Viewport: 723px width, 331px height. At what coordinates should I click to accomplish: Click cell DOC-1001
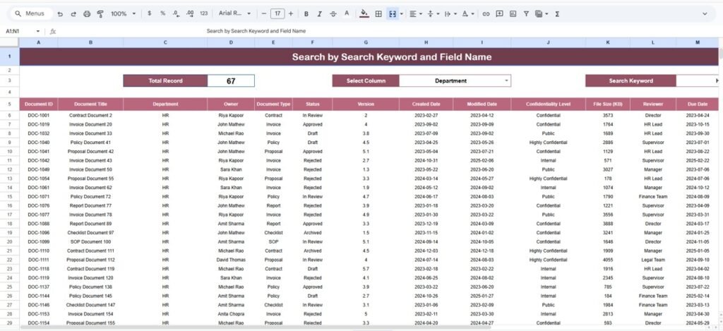[39, 115]
